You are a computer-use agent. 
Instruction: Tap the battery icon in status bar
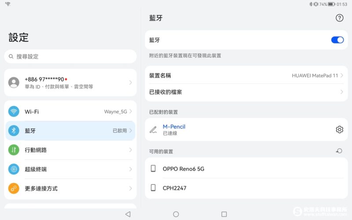tap(331, 4)
